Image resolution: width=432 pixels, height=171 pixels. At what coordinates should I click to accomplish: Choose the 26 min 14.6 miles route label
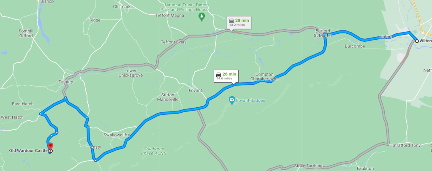[x=226, y=76]
